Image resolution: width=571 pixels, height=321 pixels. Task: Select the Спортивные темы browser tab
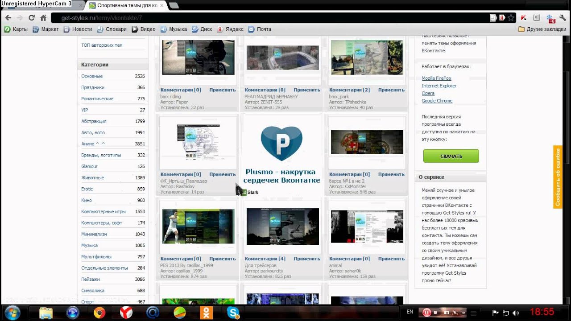pyautogui.click(x=127, y=5)
